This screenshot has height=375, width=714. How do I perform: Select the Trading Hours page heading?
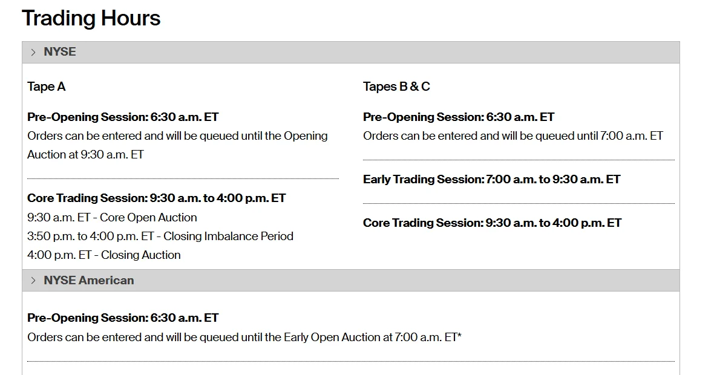[x=91, y=18]
